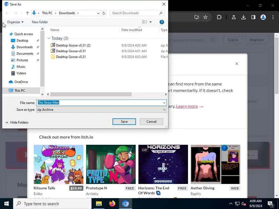
Task: Click the Search Downloads field
Action: [x=134, y=13]
